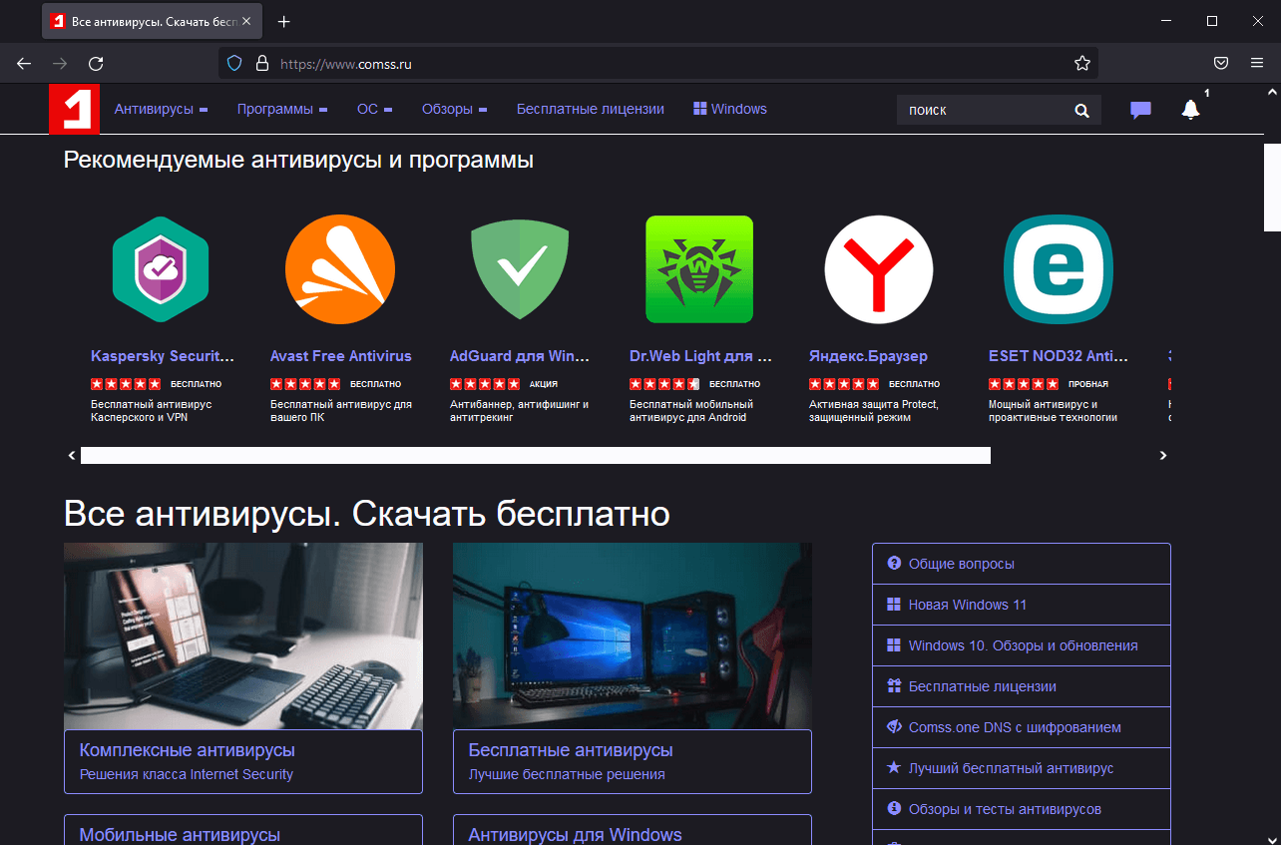Viewport: 1281px width, 845px height.
Task: Click the Kaspersky five-star rating
Action: [x=126, y=384]
